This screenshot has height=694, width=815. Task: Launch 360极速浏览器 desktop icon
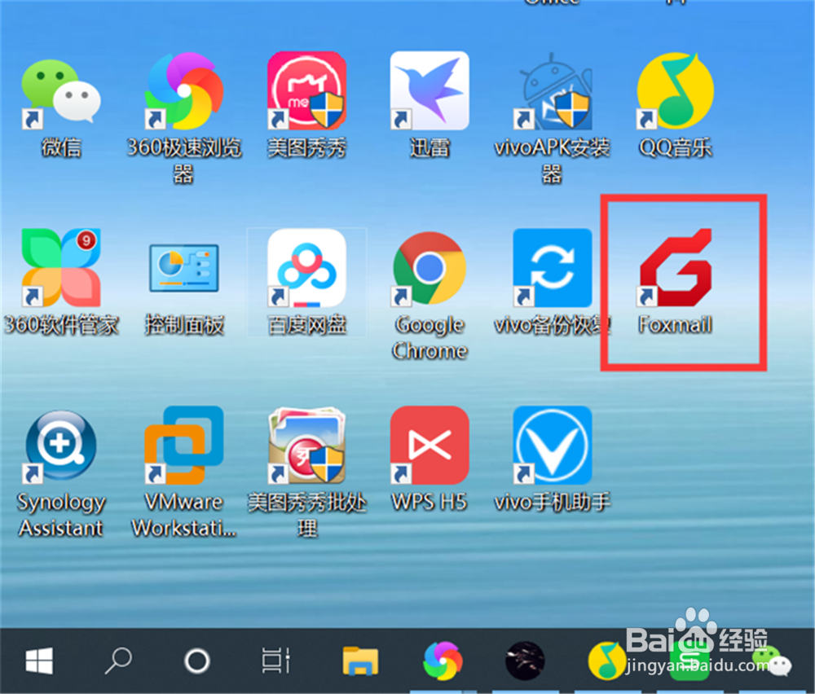[184, 91]
